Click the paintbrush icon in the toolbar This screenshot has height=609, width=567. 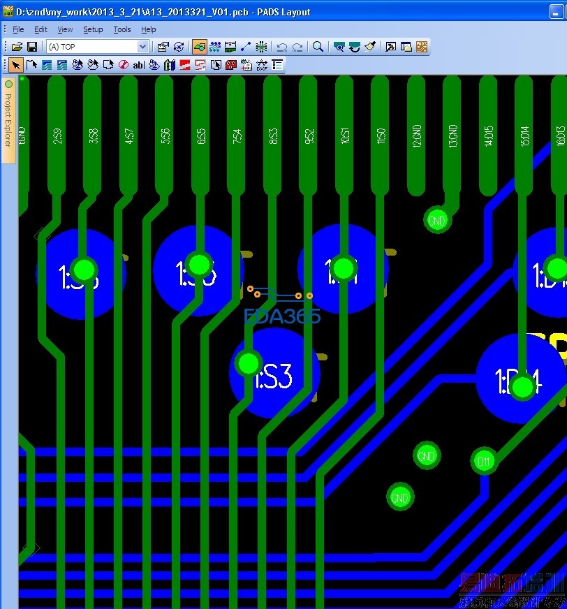(369, 47)
